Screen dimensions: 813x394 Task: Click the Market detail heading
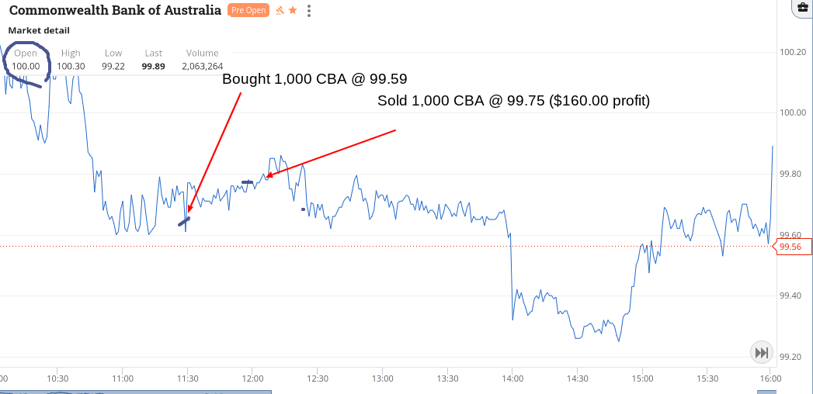(39, 30)
